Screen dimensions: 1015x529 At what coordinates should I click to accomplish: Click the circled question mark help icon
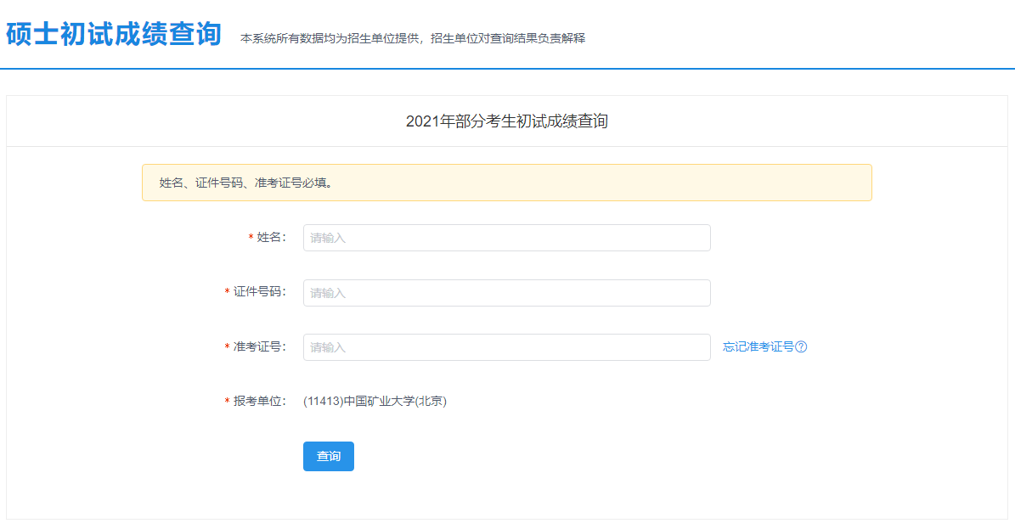[801, 346]
